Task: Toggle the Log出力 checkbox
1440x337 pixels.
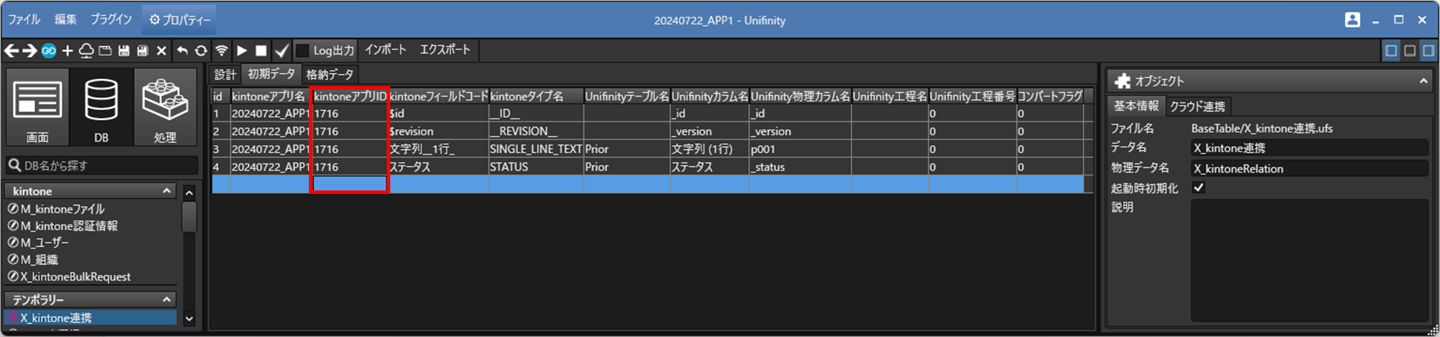Action: coord(303,50)
